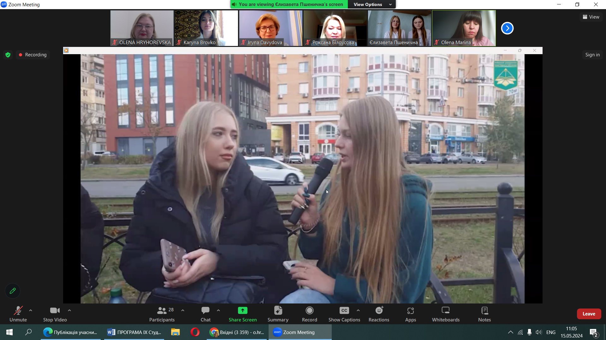Open the View layout menu
This screenshot has width=606, height=340.
[x=591, y=17]
